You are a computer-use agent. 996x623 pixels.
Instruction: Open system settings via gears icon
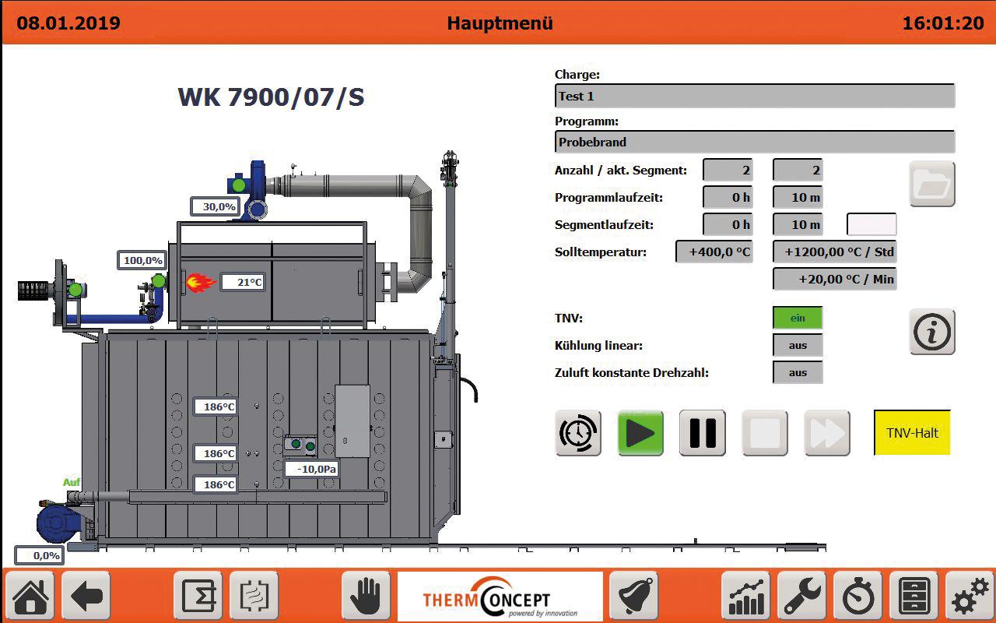tap(967, 596)
